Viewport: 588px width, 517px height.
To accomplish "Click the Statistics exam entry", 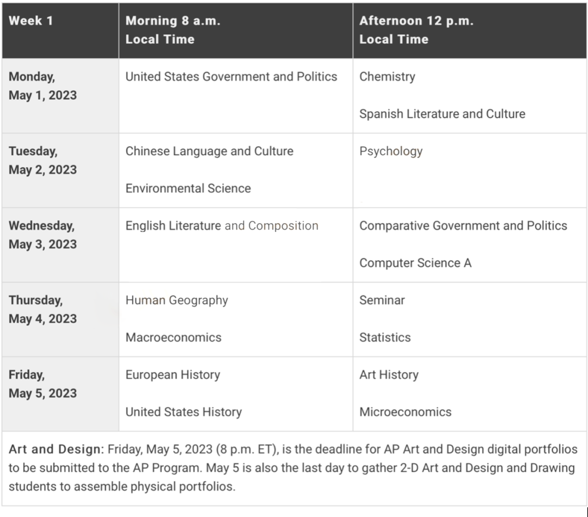I will point(385,337).
